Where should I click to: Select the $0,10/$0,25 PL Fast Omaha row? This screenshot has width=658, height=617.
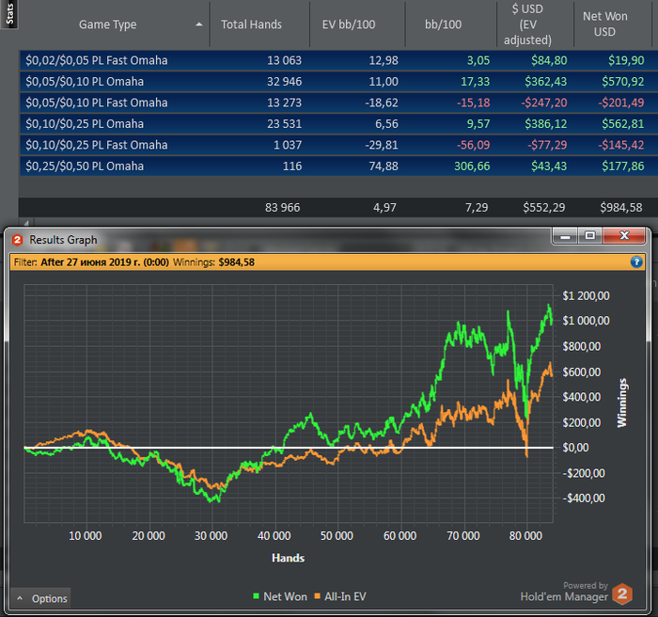(338, 145)
